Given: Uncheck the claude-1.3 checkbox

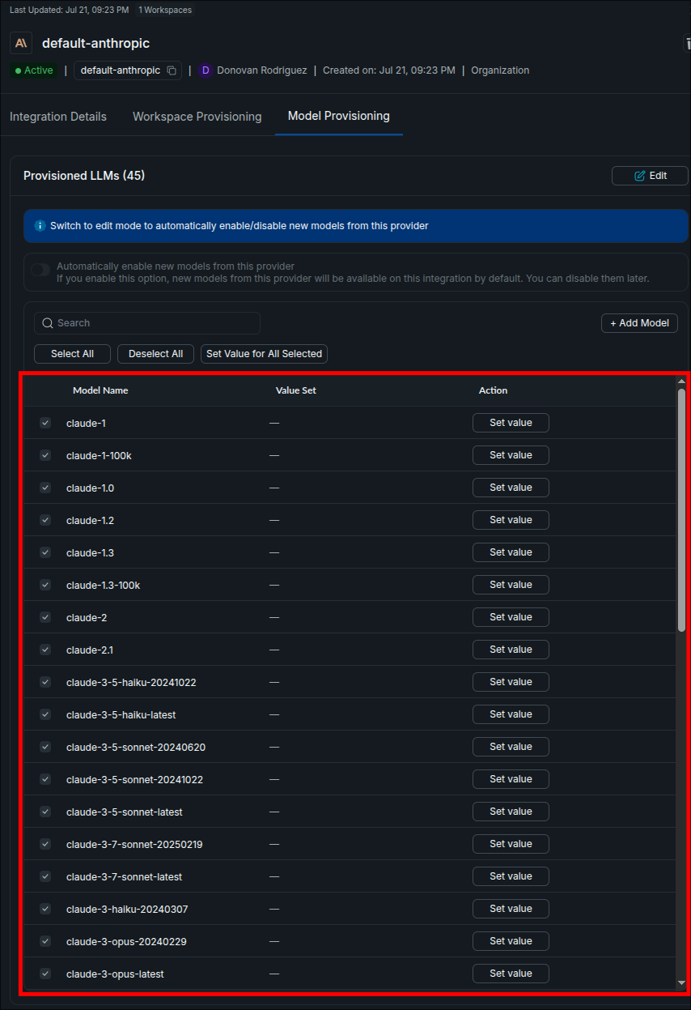Looking at the screenshot, I should (x=45, y=552).
